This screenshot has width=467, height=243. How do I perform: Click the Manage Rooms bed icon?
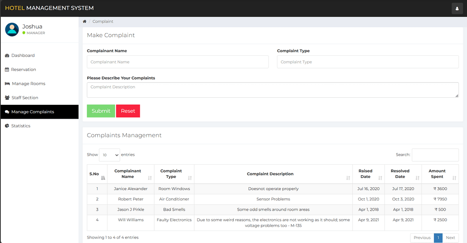point(7,84)
